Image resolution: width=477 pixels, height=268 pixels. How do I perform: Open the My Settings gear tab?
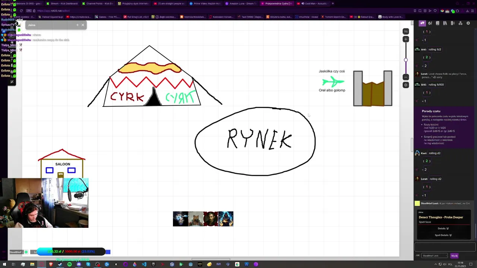tap(468, 23)
